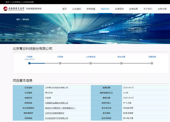This screenshot has width=170, height=122.
Task: Click the Shanghai Stock Exchange logo
Action: (x=14, y=9)
